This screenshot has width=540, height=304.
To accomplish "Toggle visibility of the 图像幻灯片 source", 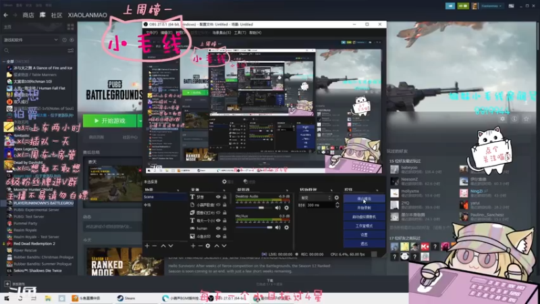I will point(218,213).
